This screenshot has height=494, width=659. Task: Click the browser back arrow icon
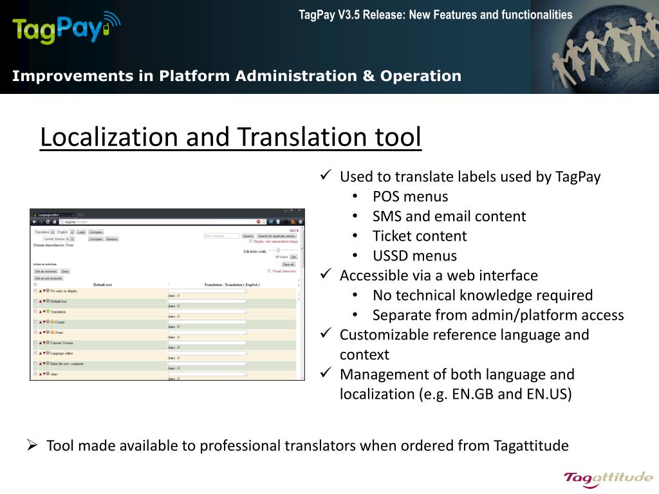(35, 222)
